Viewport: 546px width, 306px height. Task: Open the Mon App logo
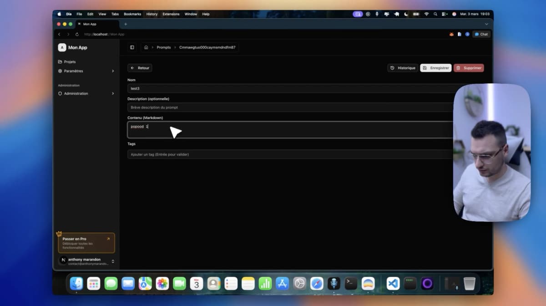pos(62,47)
